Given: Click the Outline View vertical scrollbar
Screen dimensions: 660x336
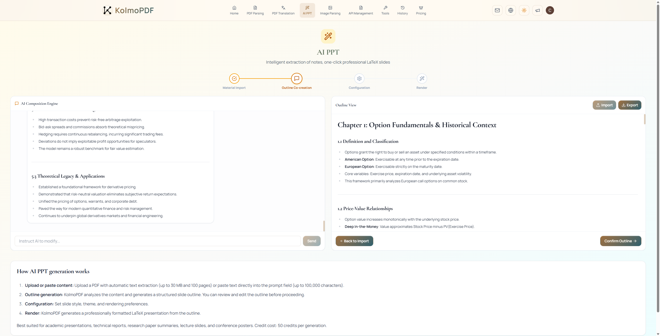Looking at the screenshot, I should pyautogui.click(x=645, y=119).
